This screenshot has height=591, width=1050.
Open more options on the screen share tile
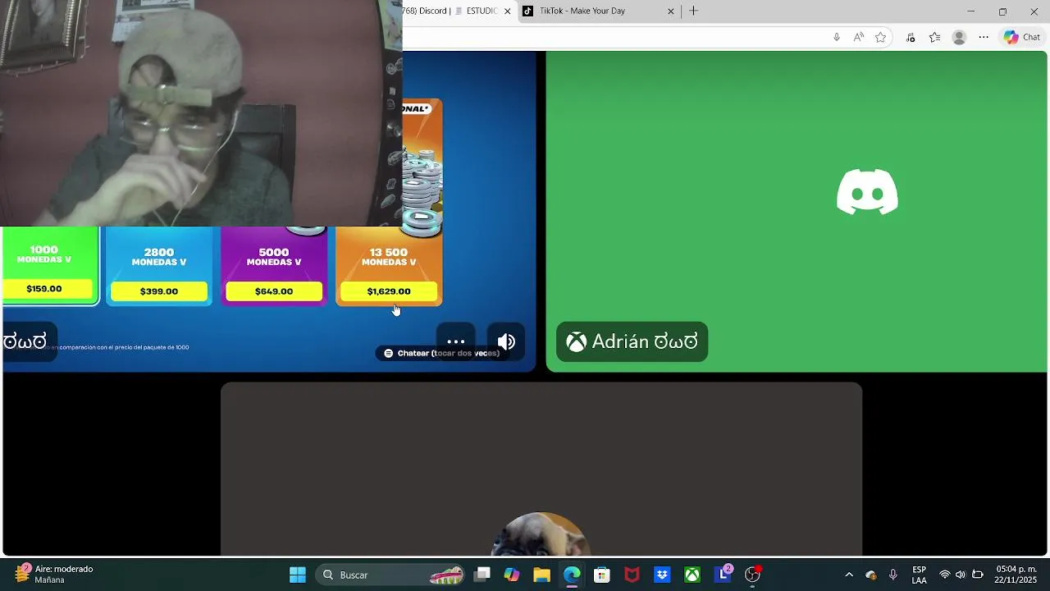point(456,341)
